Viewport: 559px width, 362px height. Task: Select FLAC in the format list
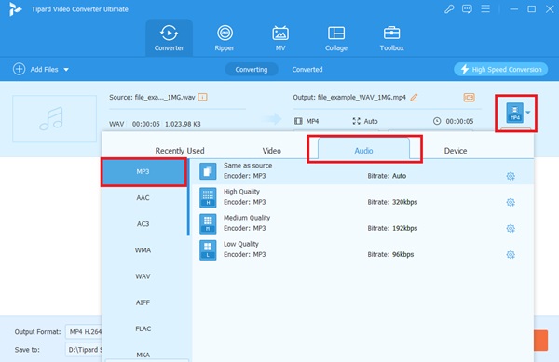point(143,328)
